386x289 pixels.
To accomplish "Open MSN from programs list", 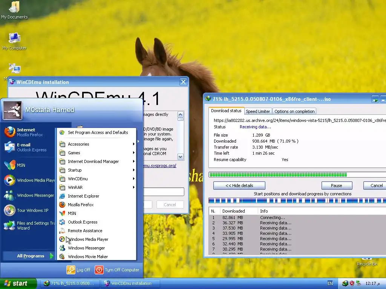I will coord(96,213).
